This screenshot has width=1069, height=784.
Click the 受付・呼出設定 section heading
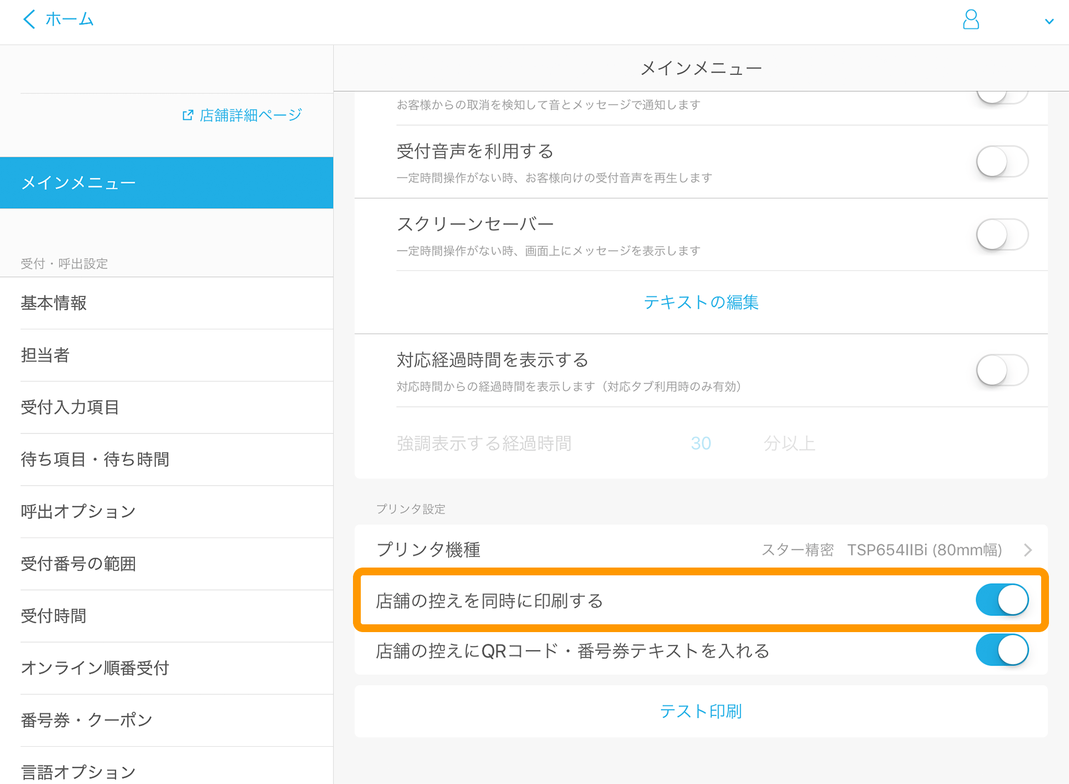pyautogui.click(x=64, y=264)
